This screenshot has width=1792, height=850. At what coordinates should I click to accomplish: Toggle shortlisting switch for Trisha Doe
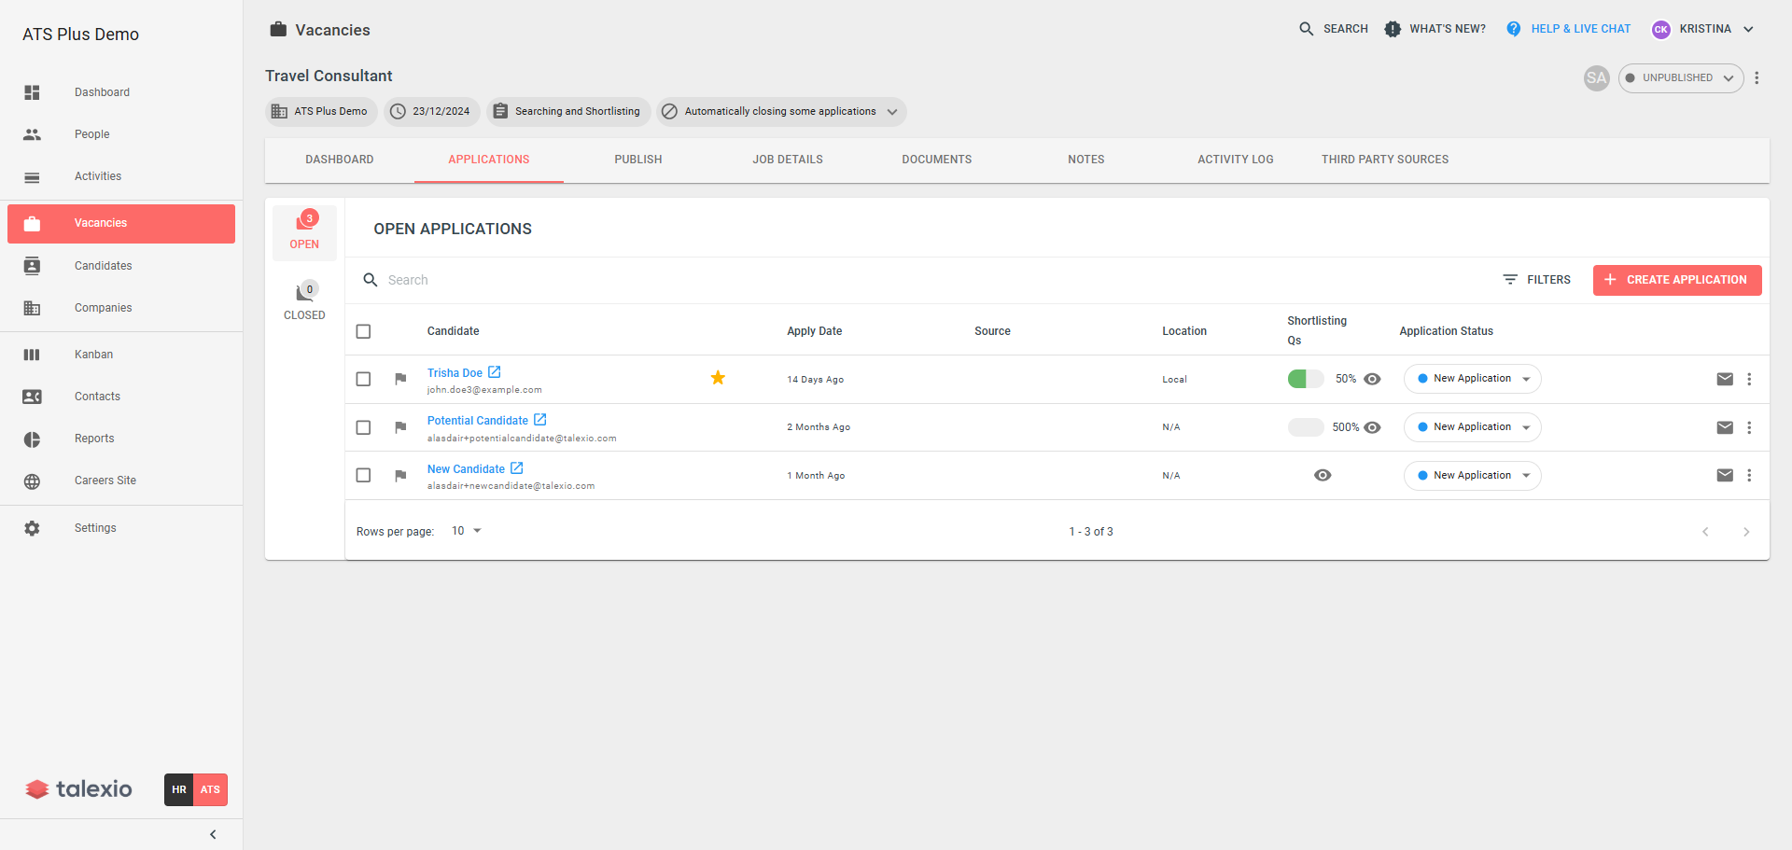[1306, 379]
